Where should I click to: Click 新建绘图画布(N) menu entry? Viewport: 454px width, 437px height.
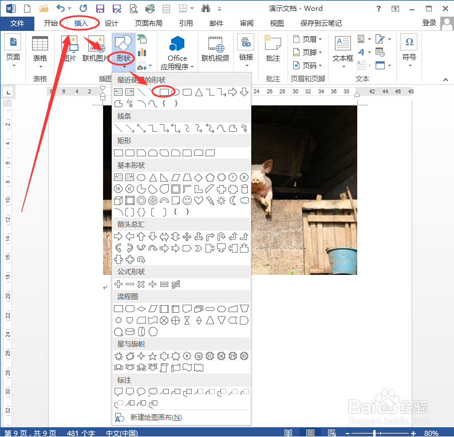pos(181,418)
